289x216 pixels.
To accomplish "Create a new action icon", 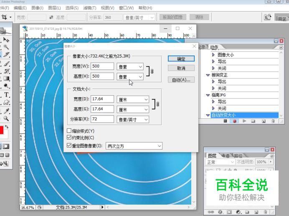I will pyautogui.click(x=264, y=121).
